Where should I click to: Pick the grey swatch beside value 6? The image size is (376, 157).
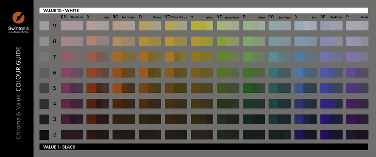point(44,72)
